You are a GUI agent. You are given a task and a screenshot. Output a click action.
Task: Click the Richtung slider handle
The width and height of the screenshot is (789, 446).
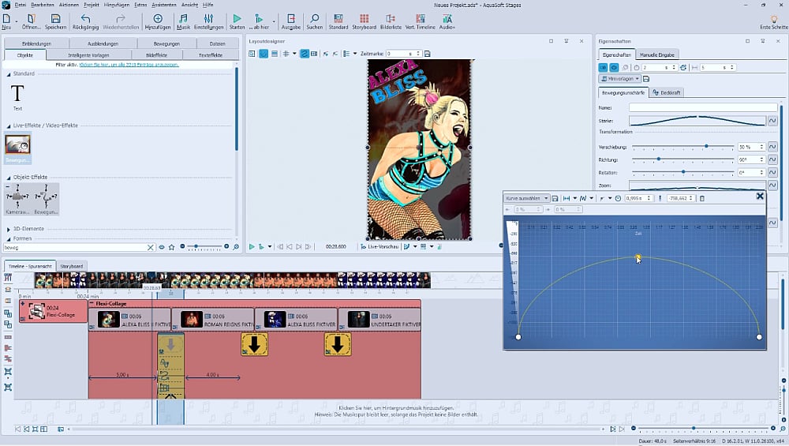tap(658, 159)
